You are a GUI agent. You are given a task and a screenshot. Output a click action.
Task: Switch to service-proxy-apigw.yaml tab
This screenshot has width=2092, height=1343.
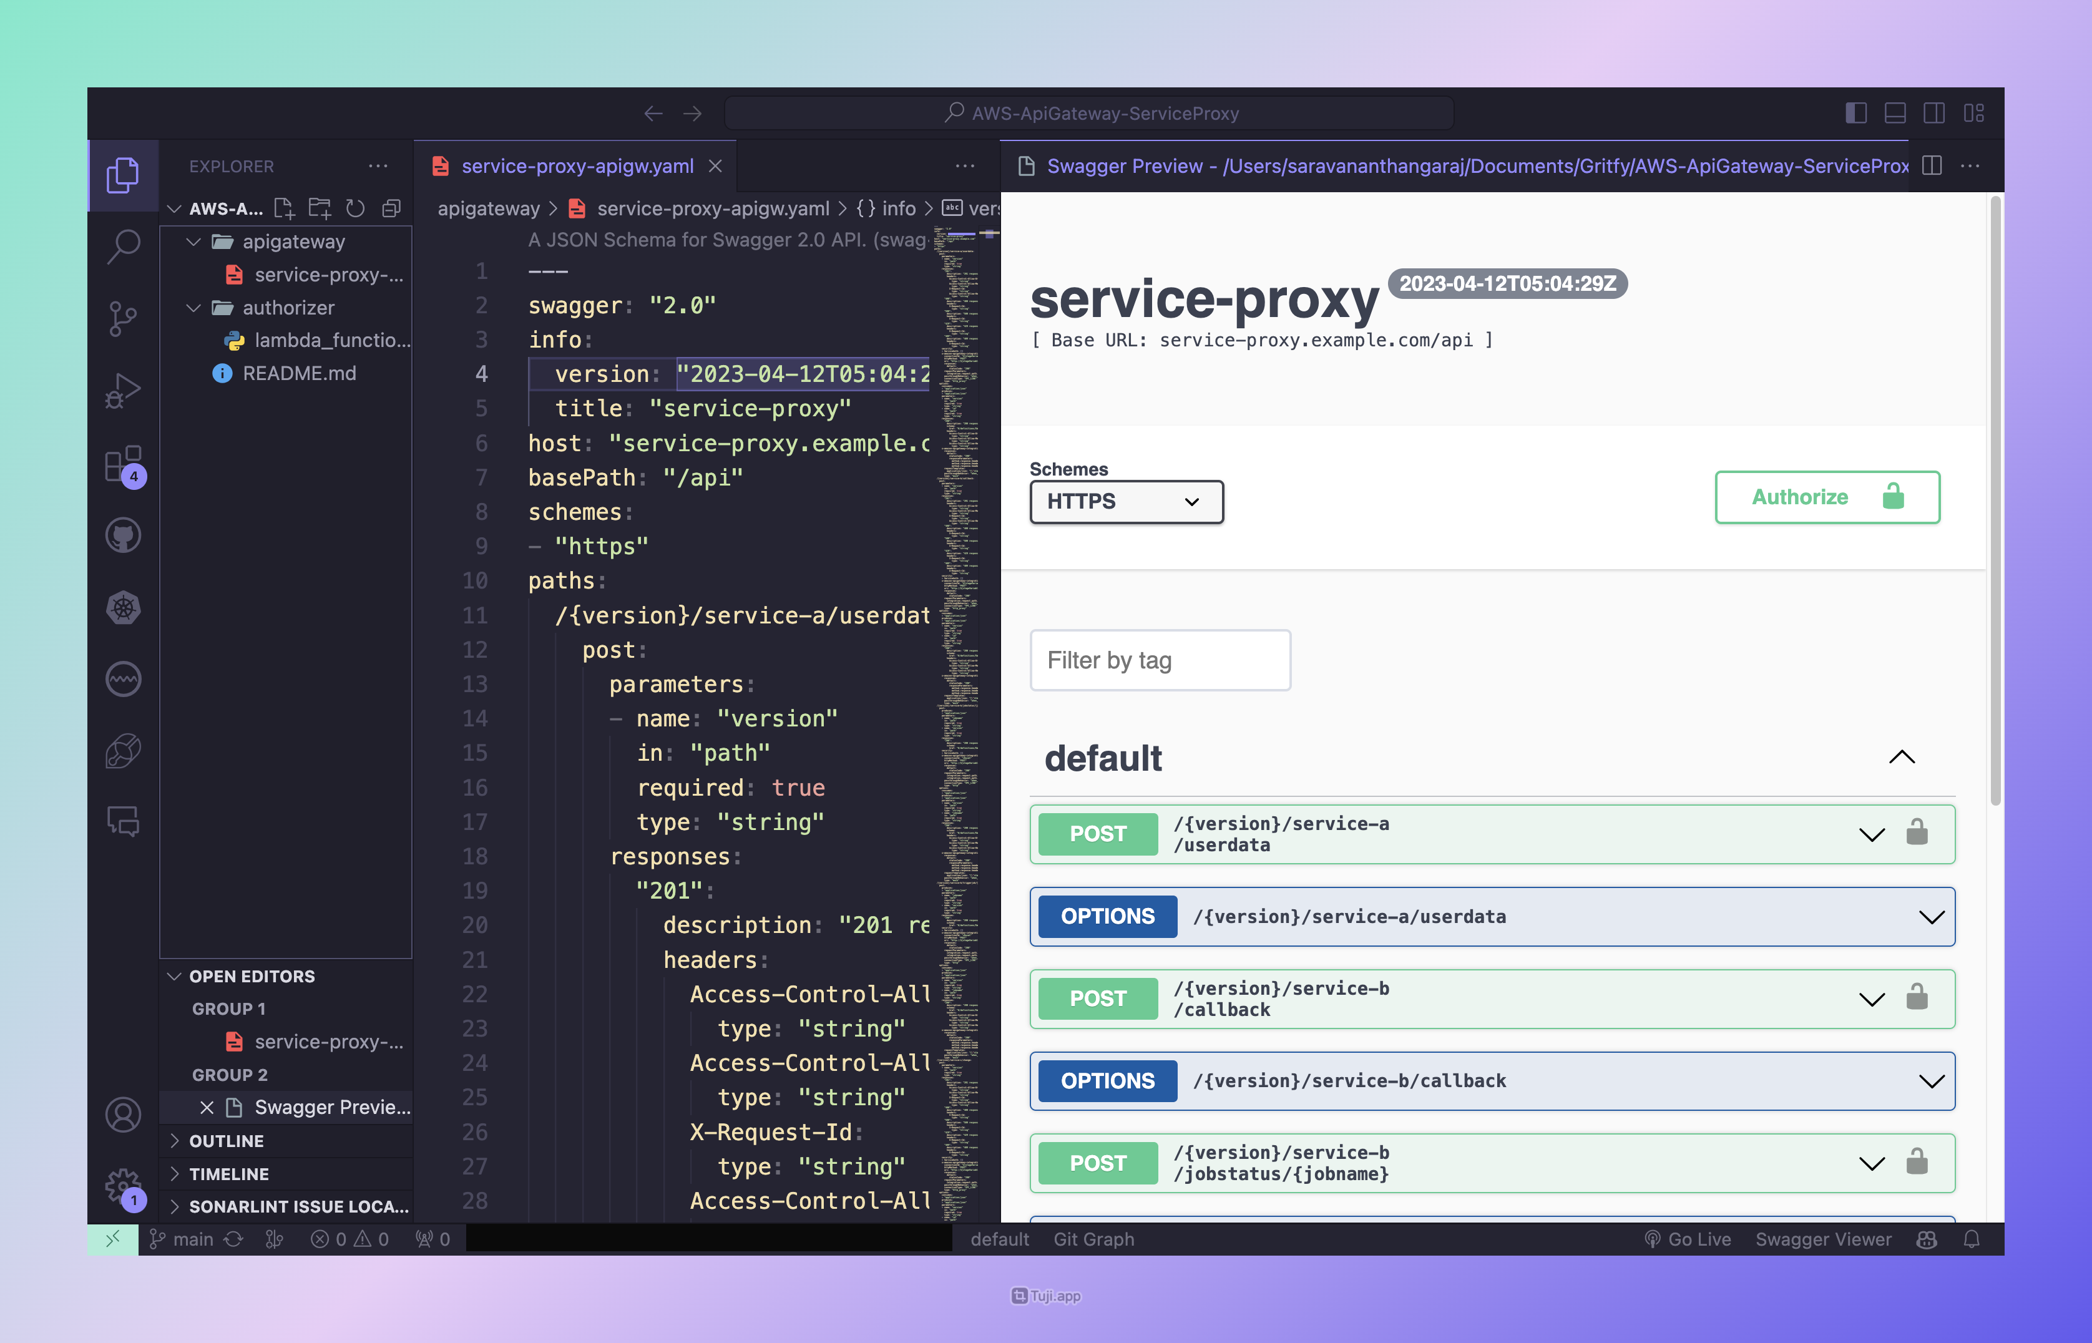[577, 166]
